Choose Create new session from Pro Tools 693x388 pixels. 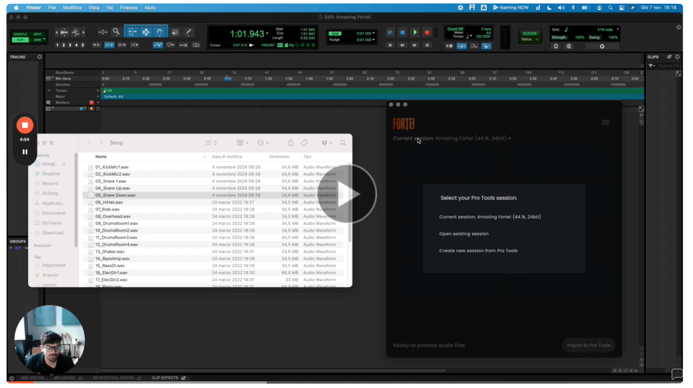click(478, 251)
